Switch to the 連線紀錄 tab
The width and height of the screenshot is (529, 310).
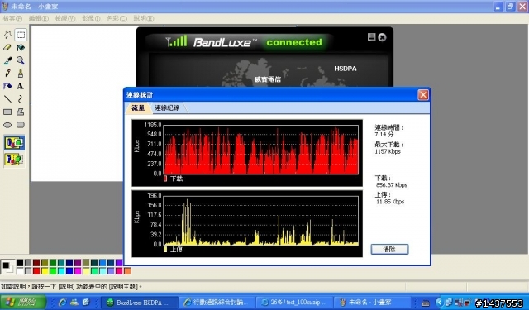pos(167,108)
